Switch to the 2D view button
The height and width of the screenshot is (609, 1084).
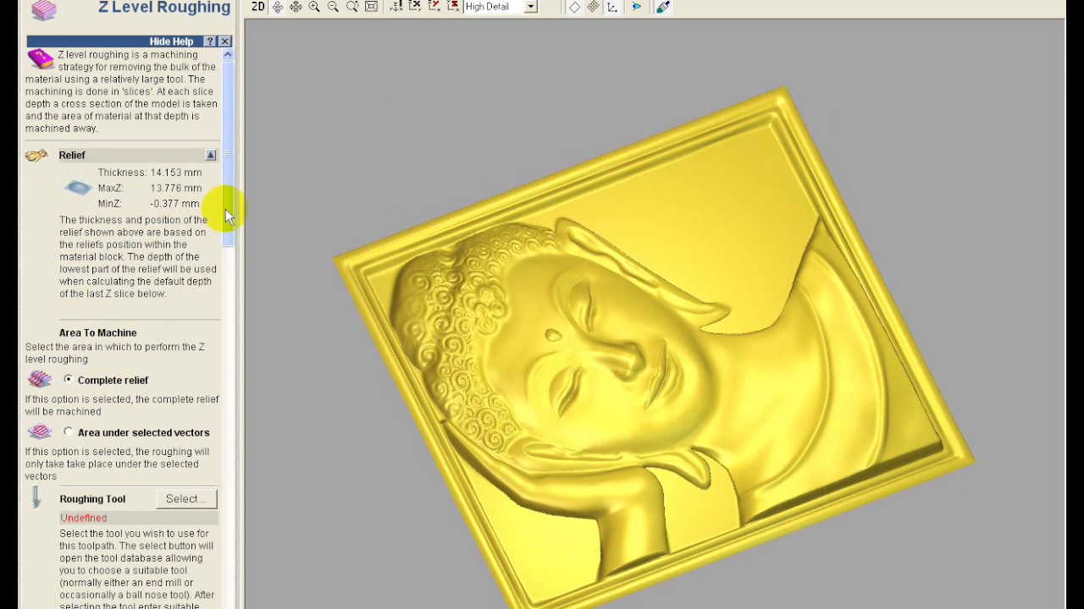[x=258, y=7]
